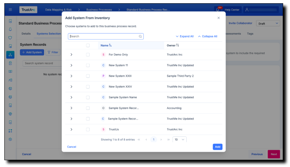Toggle the select all header checkbox
The width and height of the screenshot is (290, 167).
click(88, 45)
